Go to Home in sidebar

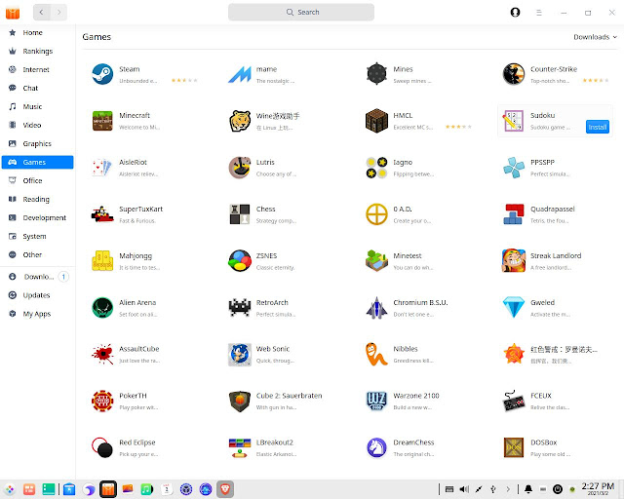pyautogui.click(x=37, y=32)
